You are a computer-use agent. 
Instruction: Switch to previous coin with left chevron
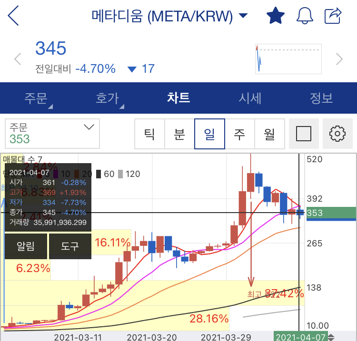coord(18,59)
